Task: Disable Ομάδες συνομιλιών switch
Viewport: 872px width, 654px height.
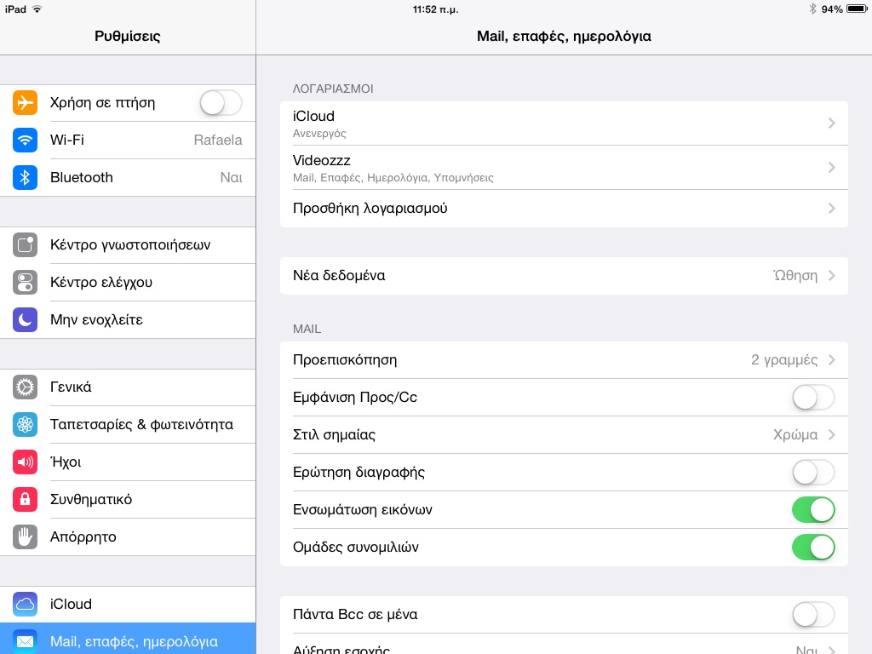Action: pos(813,548)
